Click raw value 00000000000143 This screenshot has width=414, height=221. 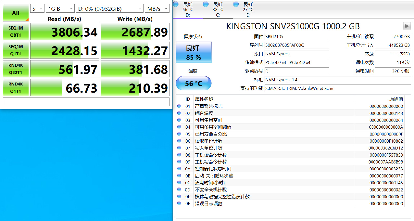point(386,113)
